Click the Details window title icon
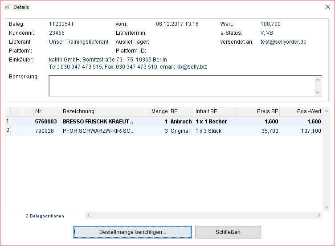Screen dimensions: 335x246 pyautogui.click(x=7, y=7)
